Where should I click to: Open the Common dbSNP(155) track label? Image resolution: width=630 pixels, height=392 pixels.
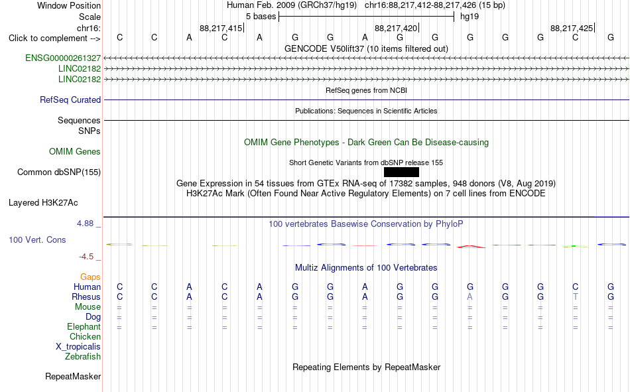[x=59, y=172]
